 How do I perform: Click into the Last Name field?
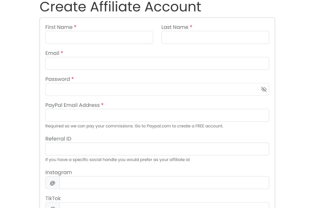tap(215, 38)
